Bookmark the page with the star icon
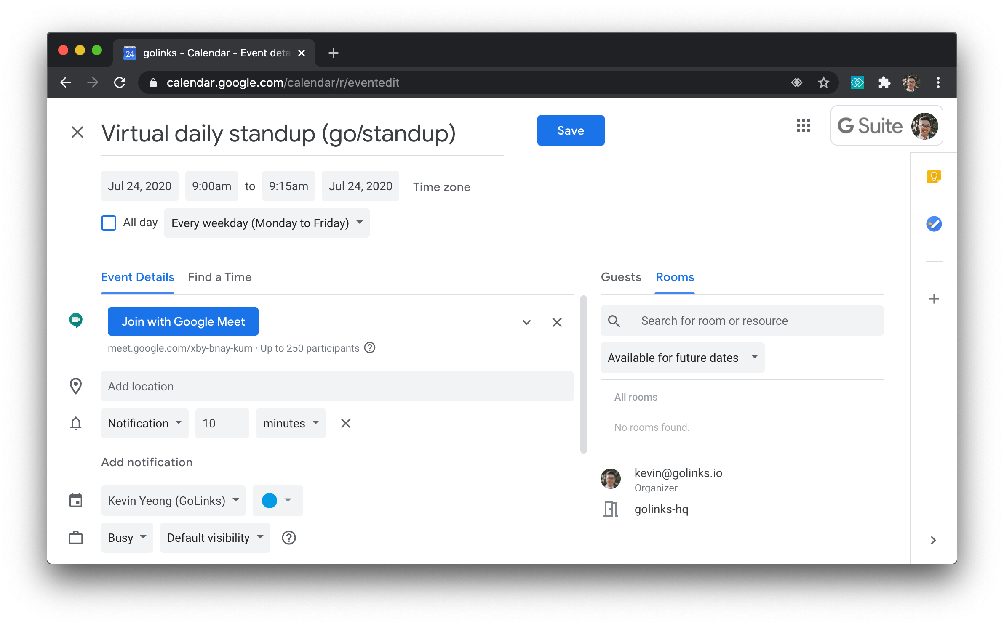The width and height of the screenshot is (1004, 626). coord(823,82)
